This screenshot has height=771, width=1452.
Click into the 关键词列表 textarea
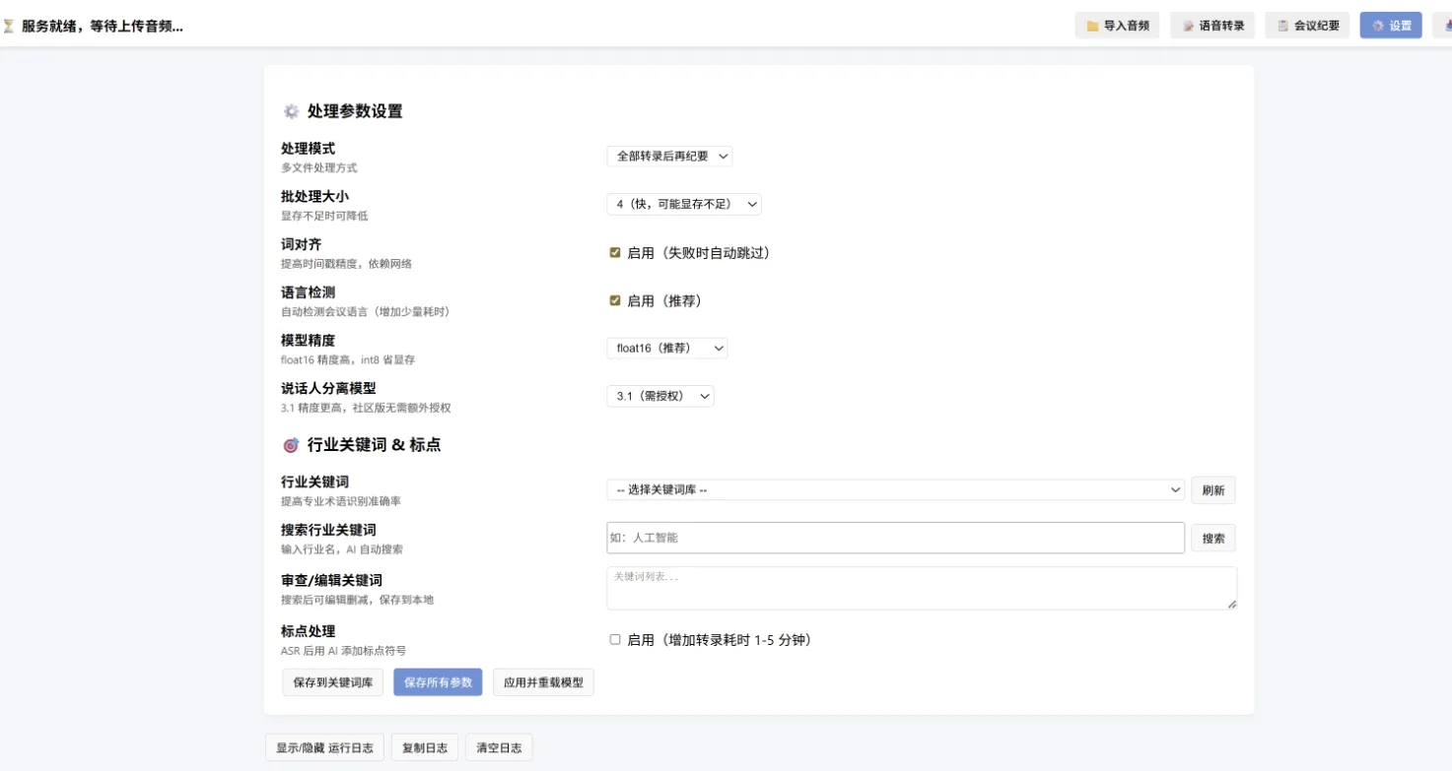point(922,588)
